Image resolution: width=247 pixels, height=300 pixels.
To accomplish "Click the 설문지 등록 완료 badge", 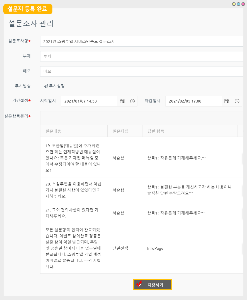I will click(x=27, y=9).
